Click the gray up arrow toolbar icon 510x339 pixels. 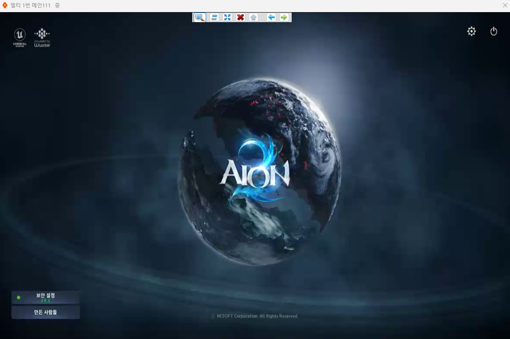point(253,17)
